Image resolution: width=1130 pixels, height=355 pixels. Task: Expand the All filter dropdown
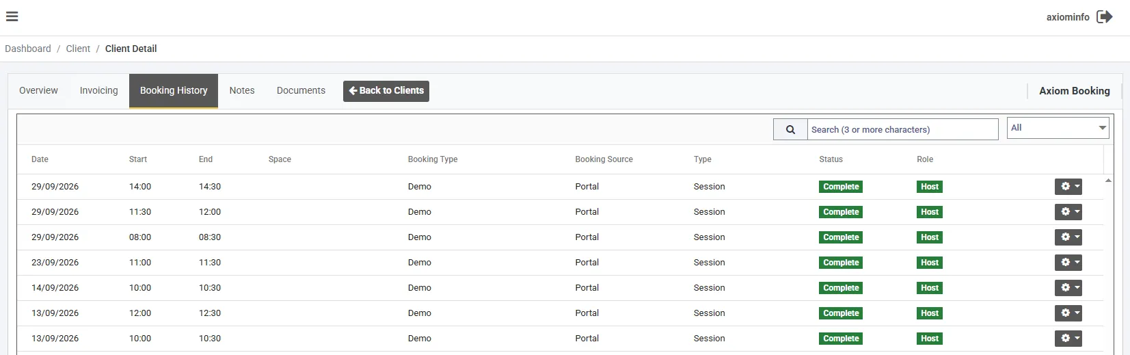coord(1058,128)
